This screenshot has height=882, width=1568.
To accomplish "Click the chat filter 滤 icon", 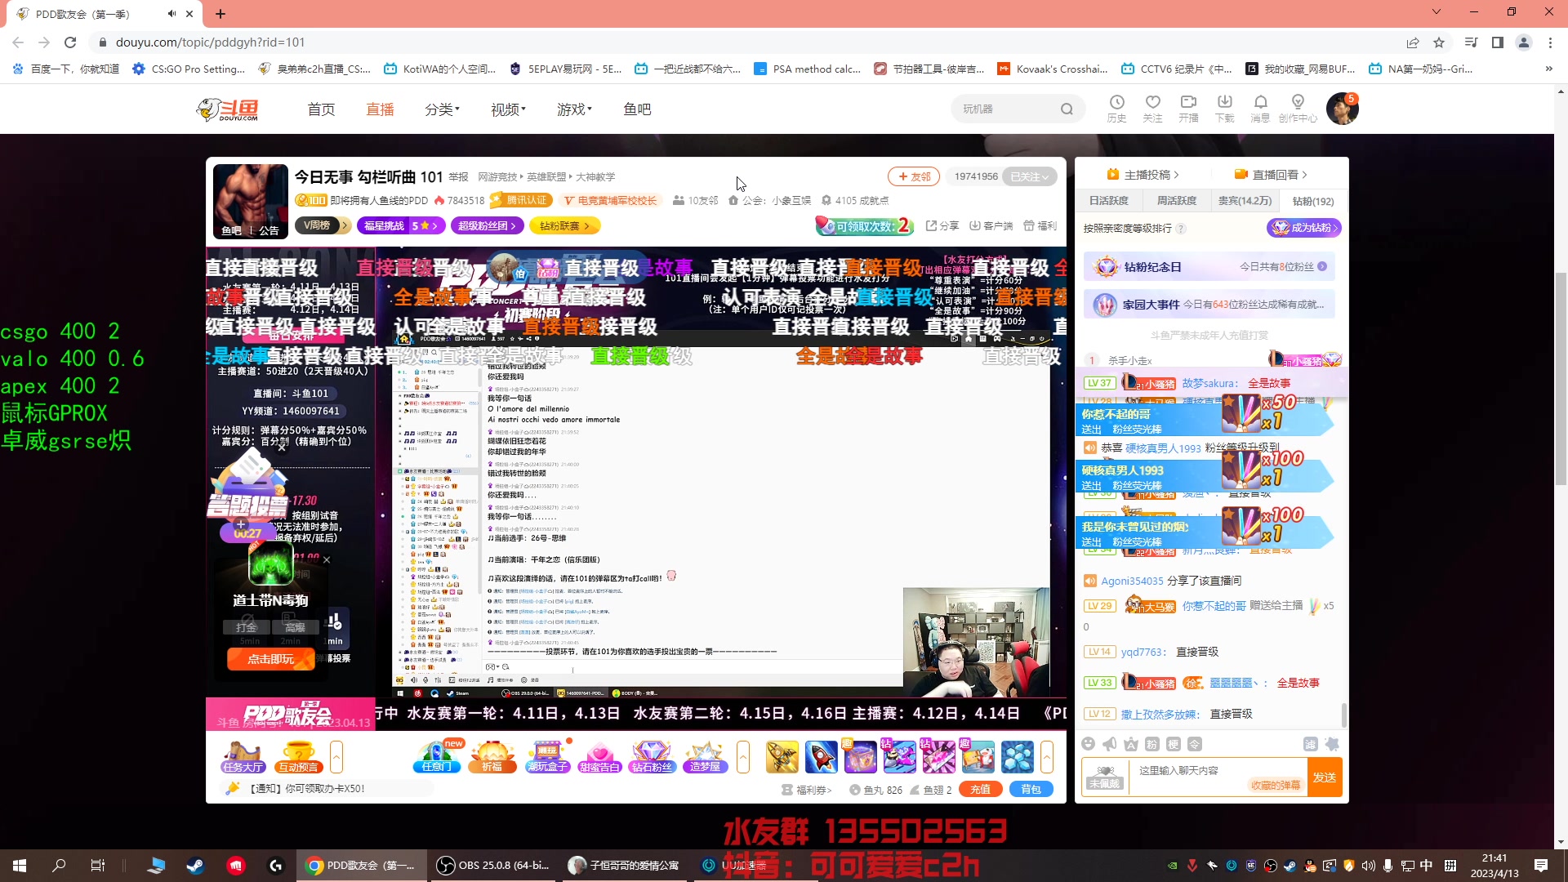I will click(x=1312, y=744).
